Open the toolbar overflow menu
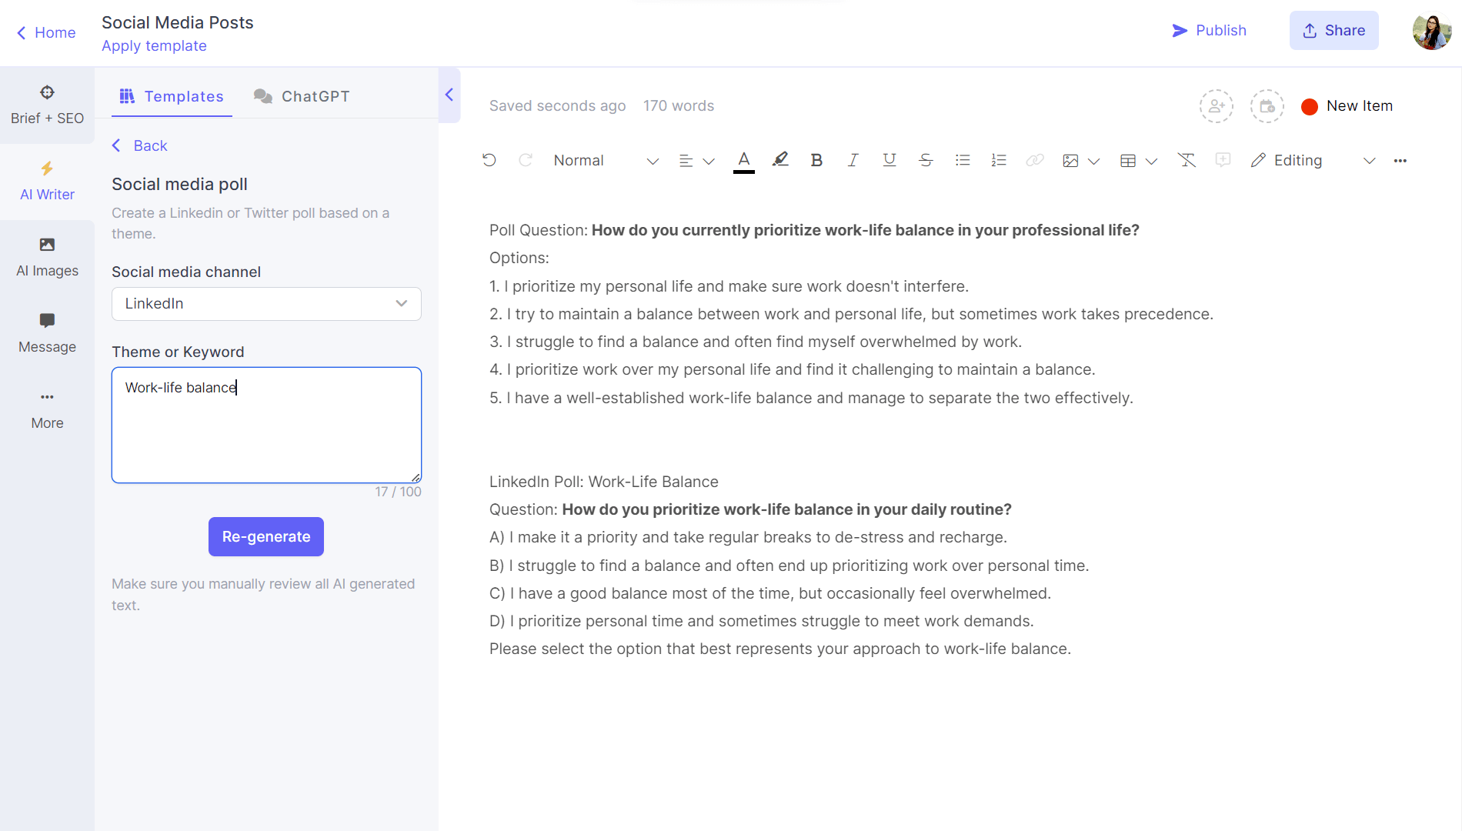This screenshot has width=1462, height=831. [x=1400, y=161]
